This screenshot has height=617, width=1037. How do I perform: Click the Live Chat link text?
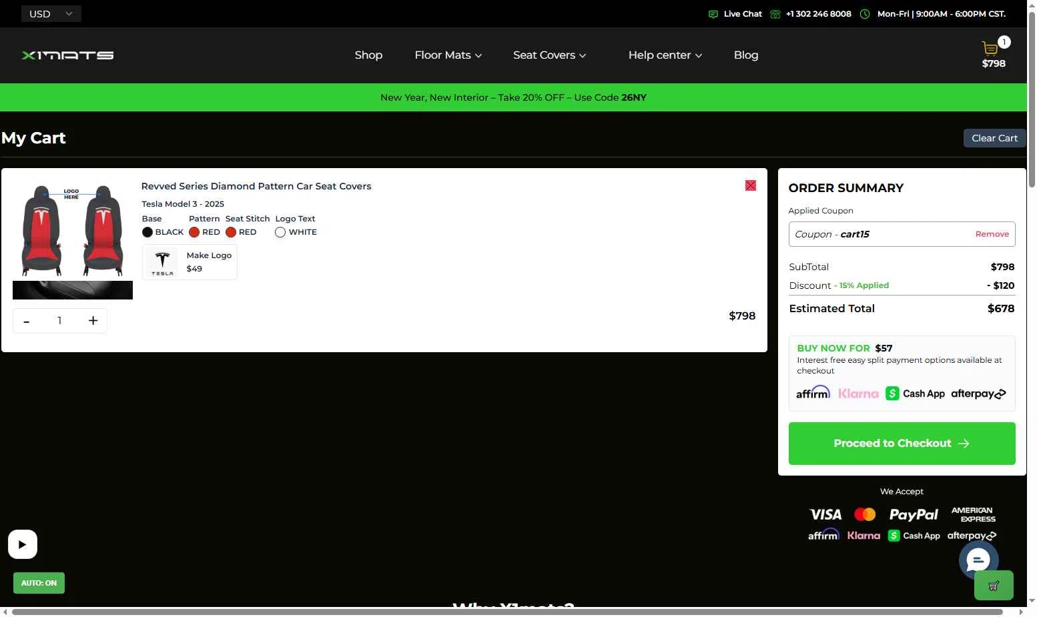743,14
